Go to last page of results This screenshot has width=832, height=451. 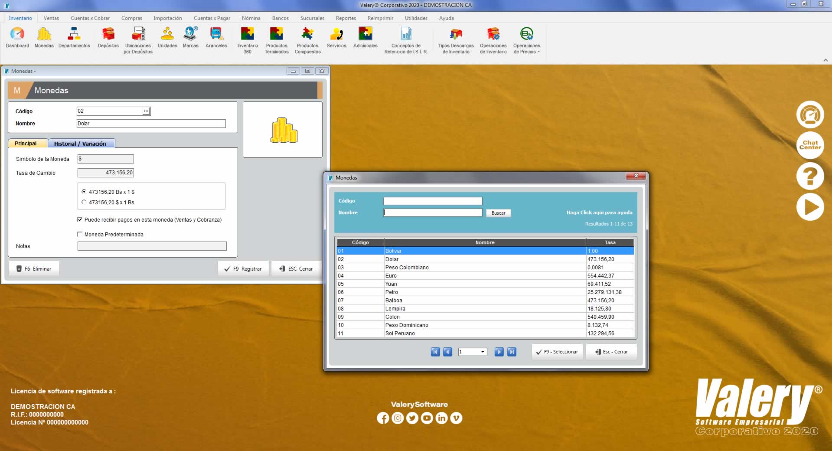[x=512, y=352]
